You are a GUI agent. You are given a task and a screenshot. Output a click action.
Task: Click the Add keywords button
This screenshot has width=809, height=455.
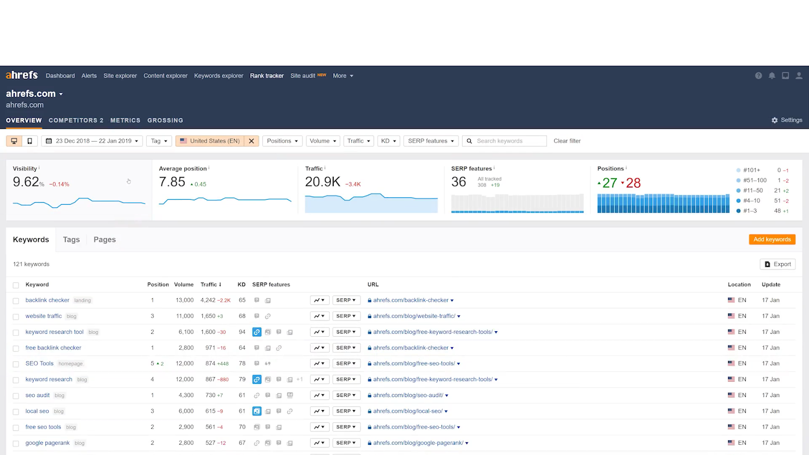point(772,240)
